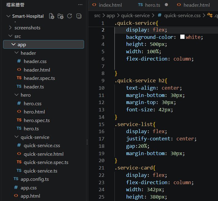Click the CSS hash icon in breadcrumb
This screenshot has height=201, width=218.
[x=159, y=15]
